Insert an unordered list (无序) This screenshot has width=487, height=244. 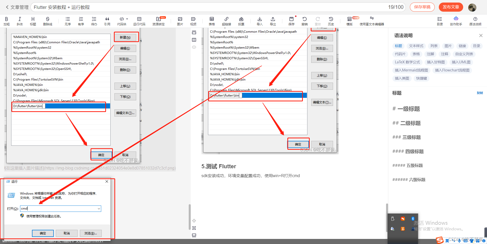[68, 21]
